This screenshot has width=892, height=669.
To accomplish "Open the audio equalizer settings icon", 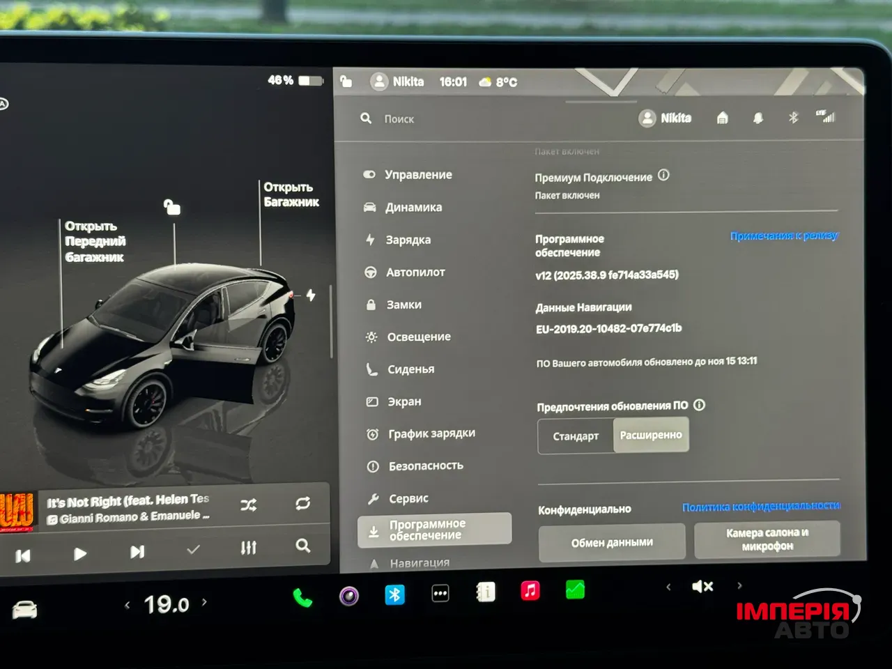I will point(248,548).
